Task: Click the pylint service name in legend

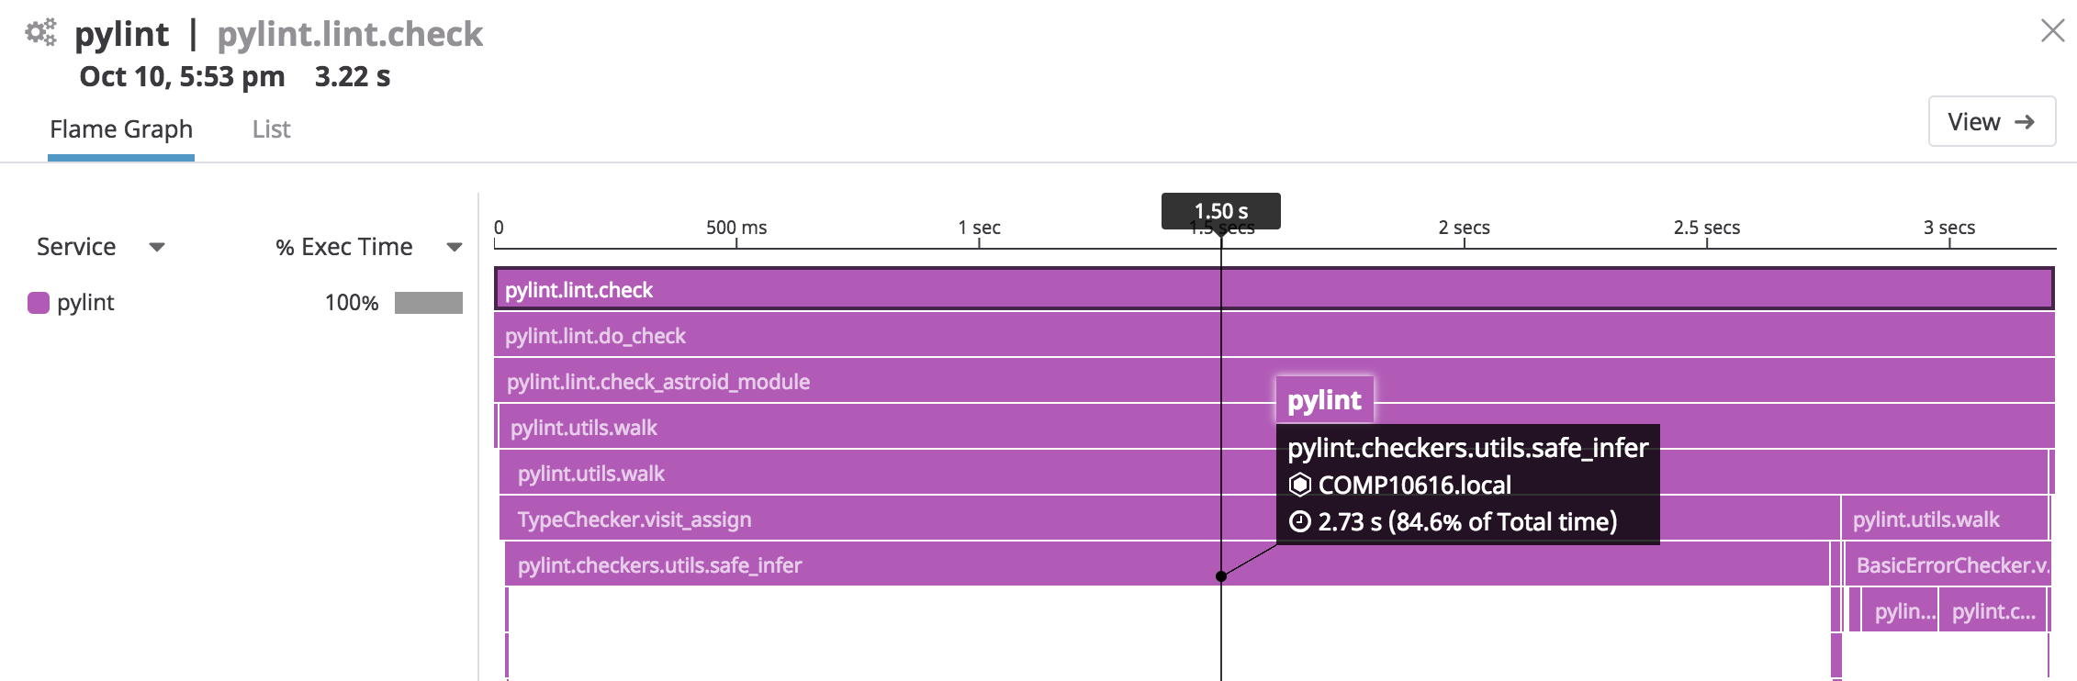Action: (85, 303)
